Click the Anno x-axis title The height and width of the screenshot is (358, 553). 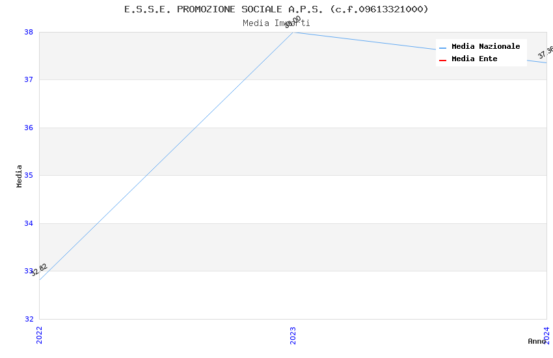click(x=537, y=341)
